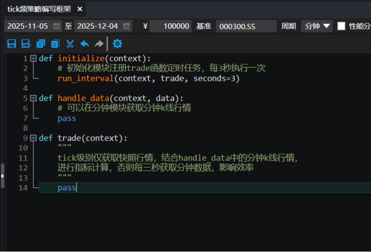Collapse the handle_data function fold marker

coord(33,98)
